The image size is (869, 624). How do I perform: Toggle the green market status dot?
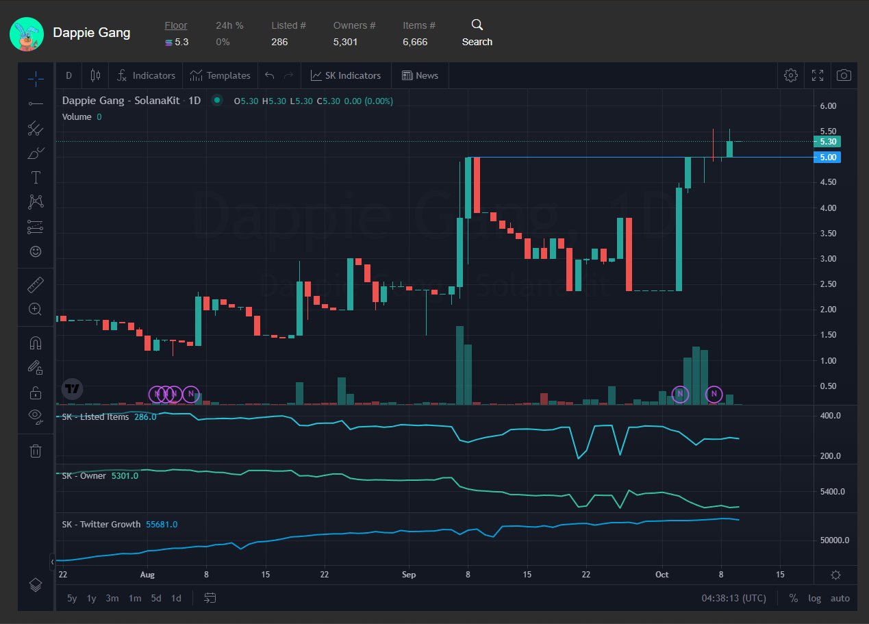(x=217, y=100)
